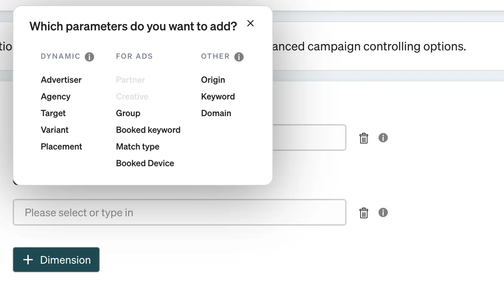
Task: Add the Origin parameter
Action: (213, 80)
